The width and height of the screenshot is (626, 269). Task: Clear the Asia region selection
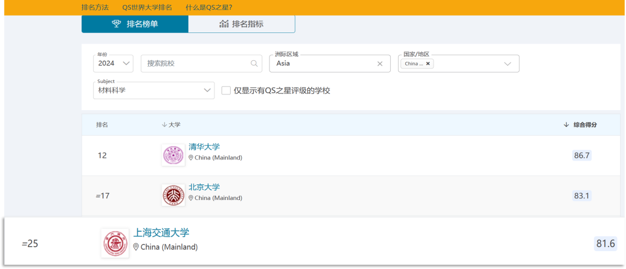tap(380, 63)
